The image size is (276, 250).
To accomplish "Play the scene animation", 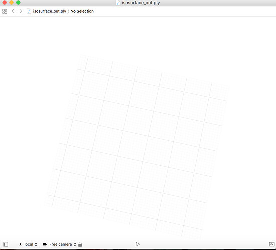I will (x=138, y=244).
